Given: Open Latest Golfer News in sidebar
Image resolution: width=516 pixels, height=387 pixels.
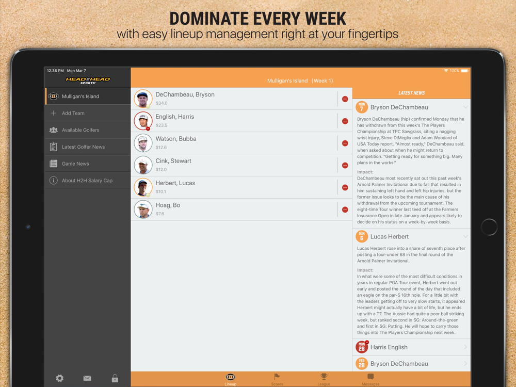Looking at the screenshot, I should coord(88,147).
